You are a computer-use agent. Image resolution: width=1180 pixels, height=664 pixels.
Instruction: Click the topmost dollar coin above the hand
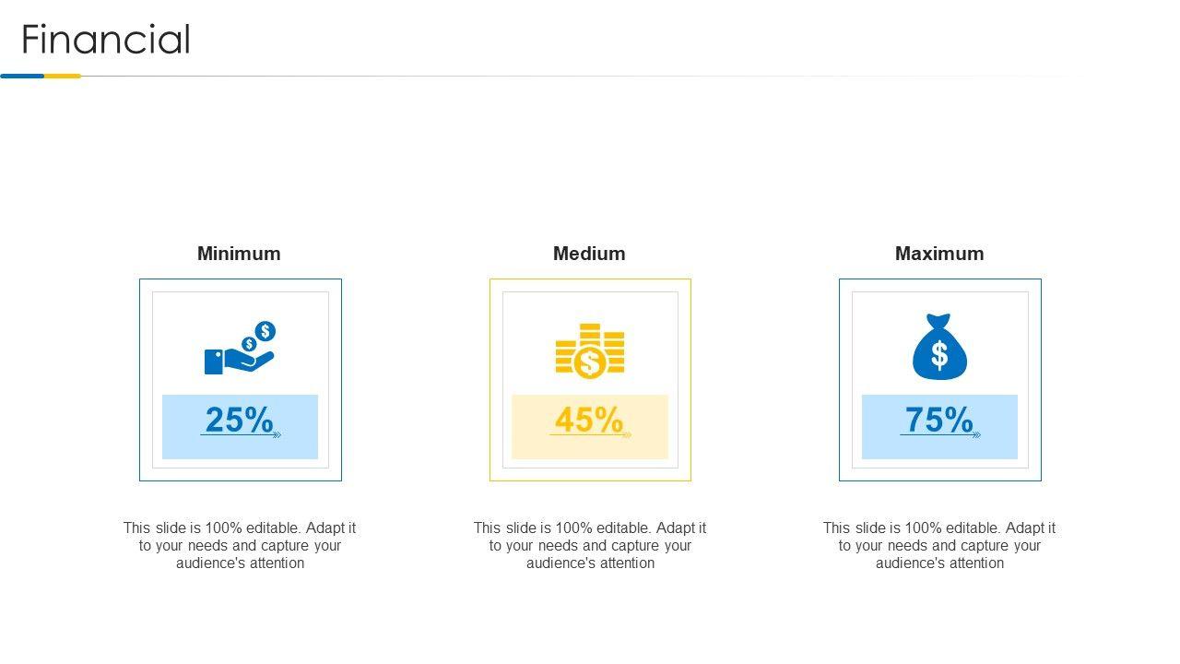click(265, 331)
